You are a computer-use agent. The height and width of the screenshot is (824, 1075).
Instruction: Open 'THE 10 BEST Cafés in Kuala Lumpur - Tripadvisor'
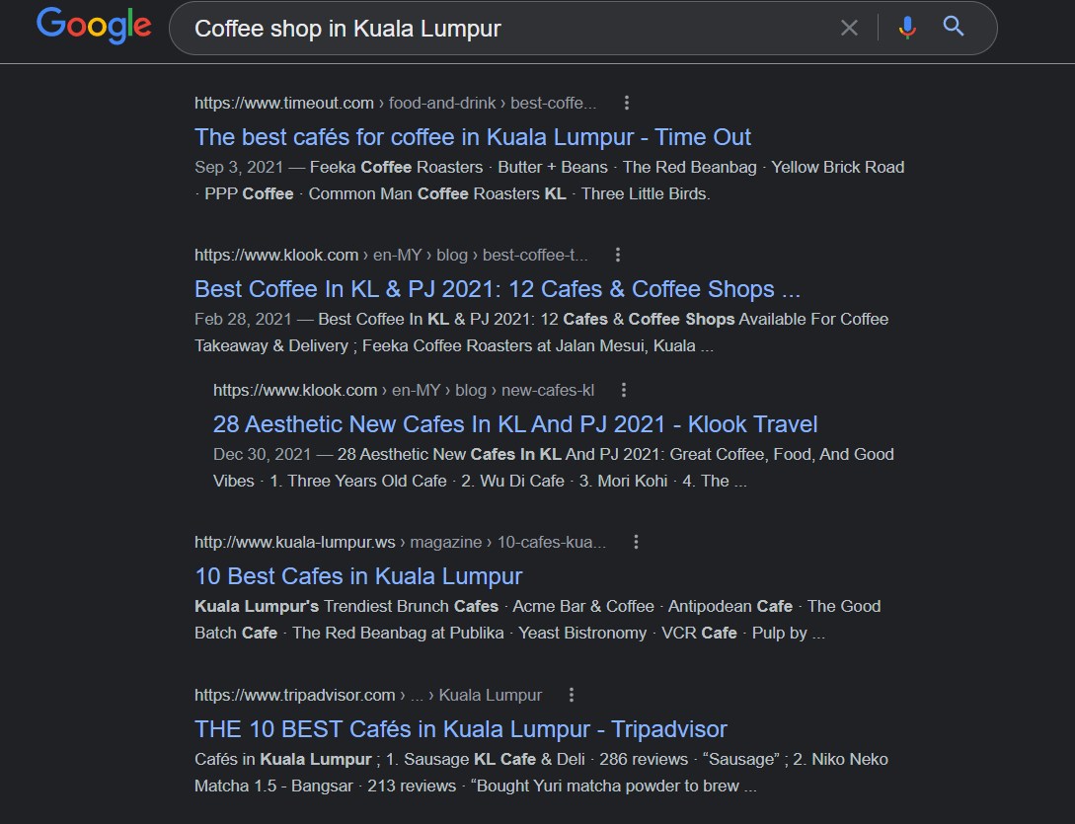(461, 729)
